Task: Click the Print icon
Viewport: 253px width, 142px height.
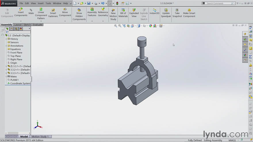Action: tap(96, 3)
